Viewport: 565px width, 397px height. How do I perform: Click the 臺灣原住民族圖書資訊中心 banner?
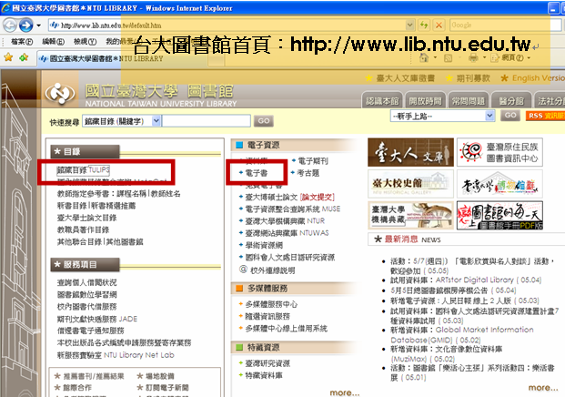[499, 152]
